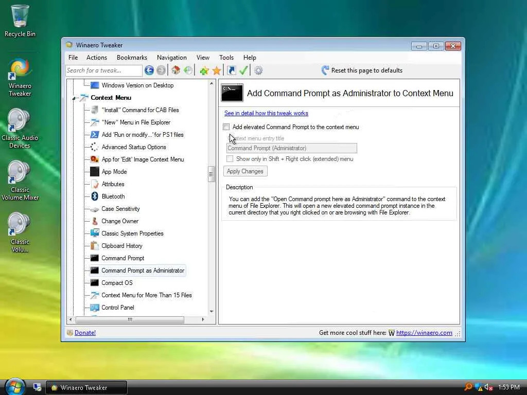Click the grey Forward navigation arrow
Image resolution: width=527 pixels, height=395 pixels.
click(x=161, y=70)
